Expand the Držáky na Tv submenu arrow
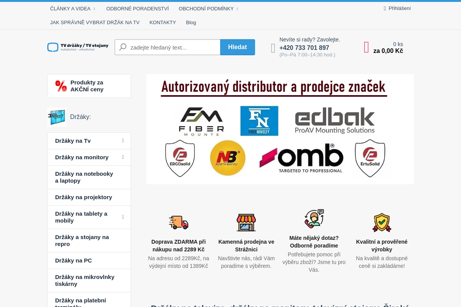461x307 pixels. tap(123, 141)
